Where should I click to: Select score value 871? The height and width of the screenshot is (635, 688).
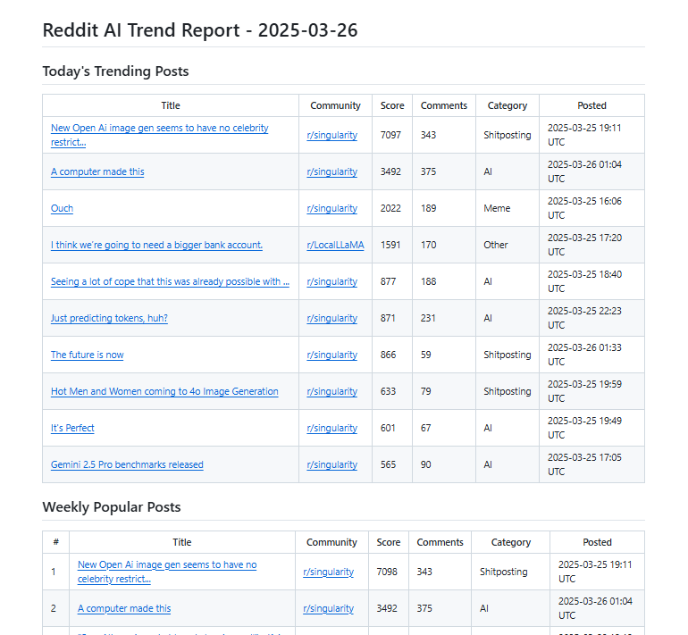tap(388, 318)
